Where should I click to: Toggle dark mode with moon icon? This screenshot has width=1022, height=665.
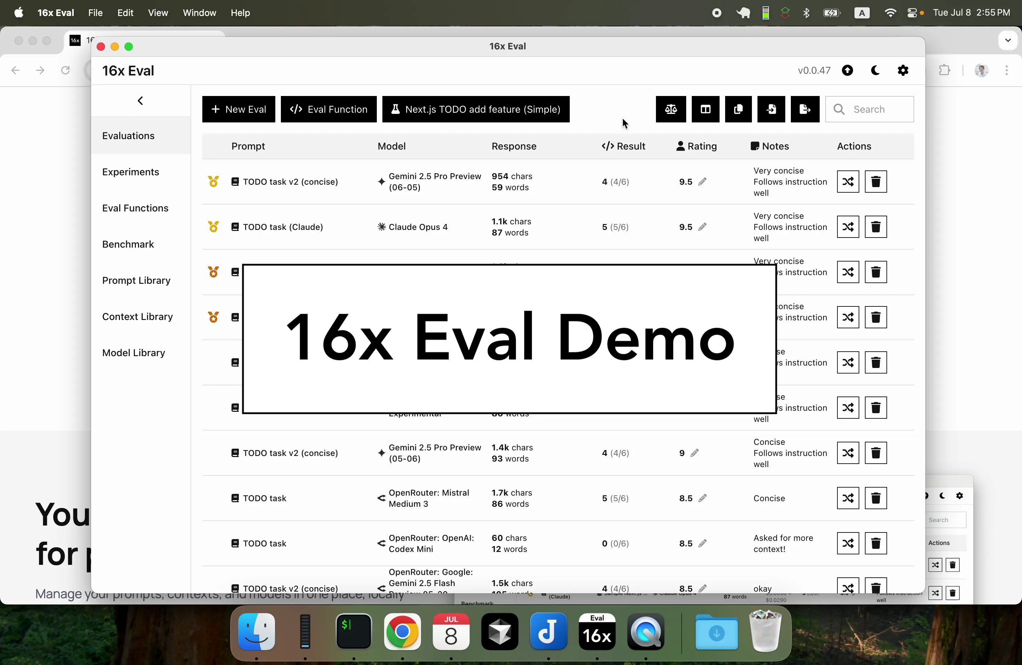[875, 71]
